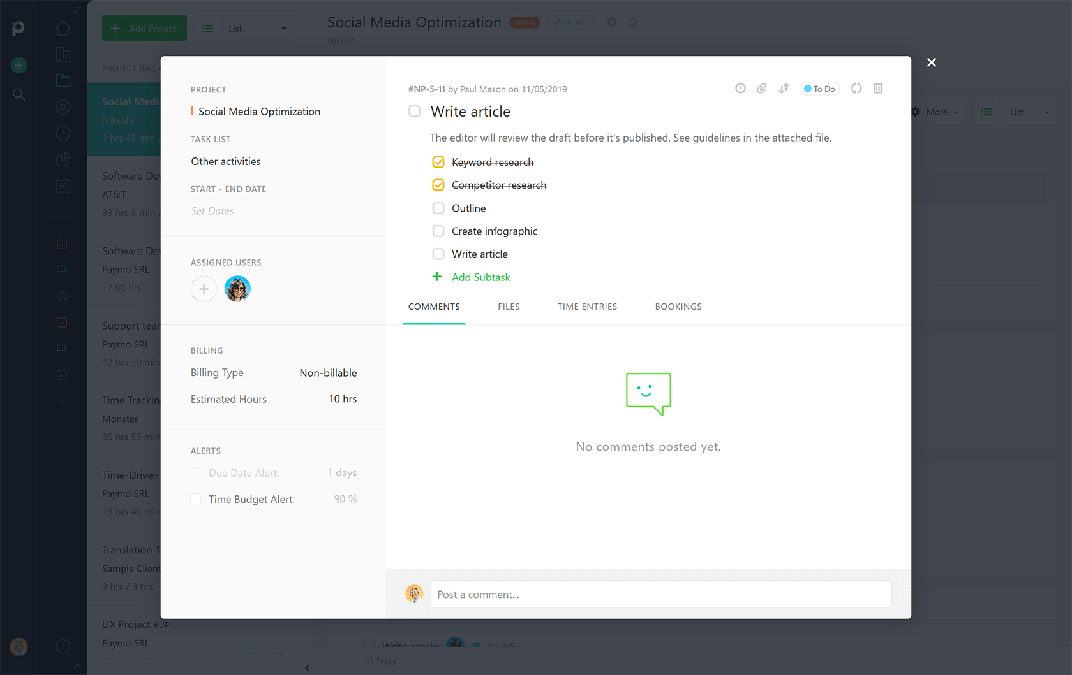The width and height of the screenshot is (1072, 675).
Task: Collapse the pinned items section in the sidebar
Action: click(63, 217)
